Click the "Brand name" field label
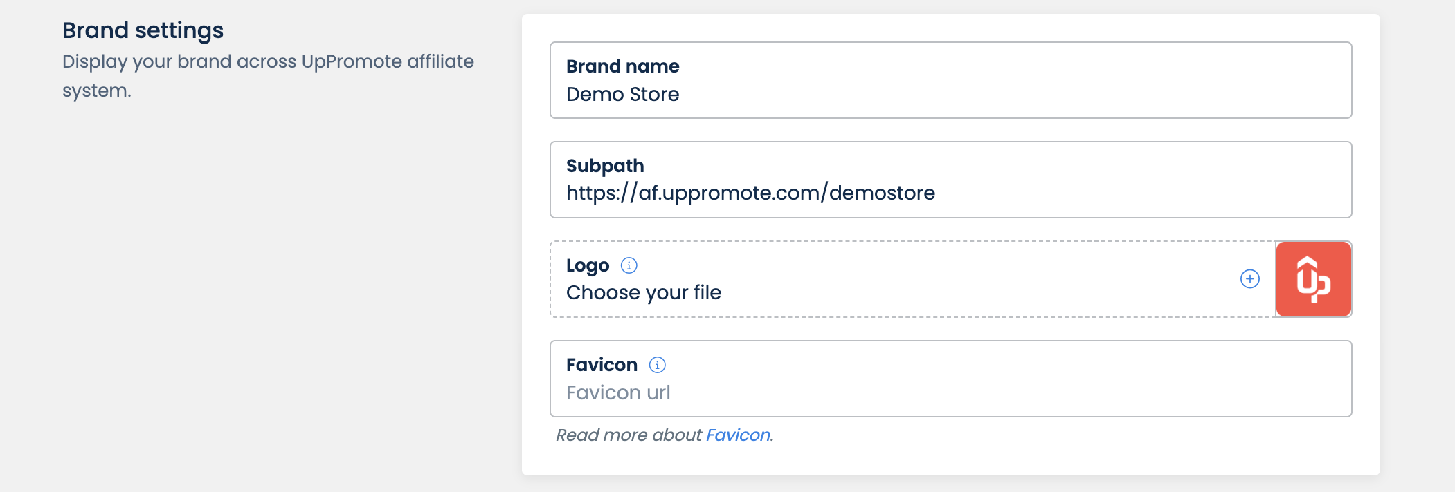1455x492 pixels. pyautogui.click(x=622, y=66)
